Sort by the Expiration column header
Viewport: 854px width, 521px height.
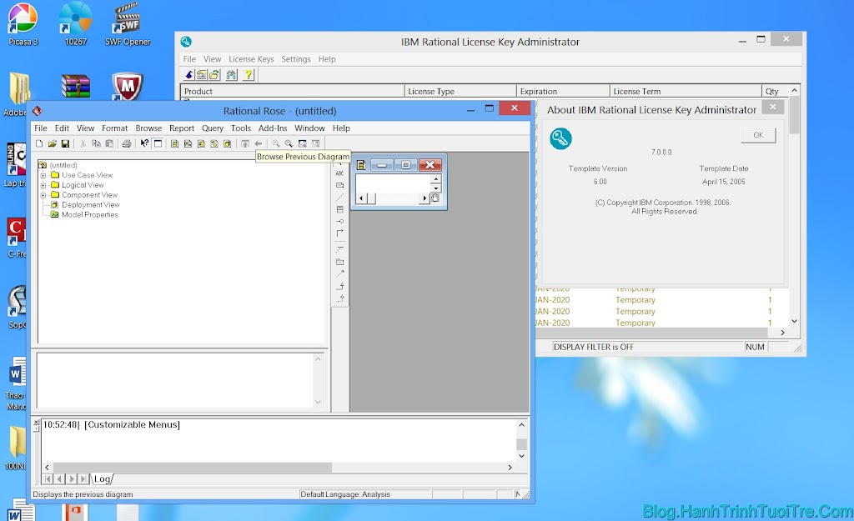point(563,91)
